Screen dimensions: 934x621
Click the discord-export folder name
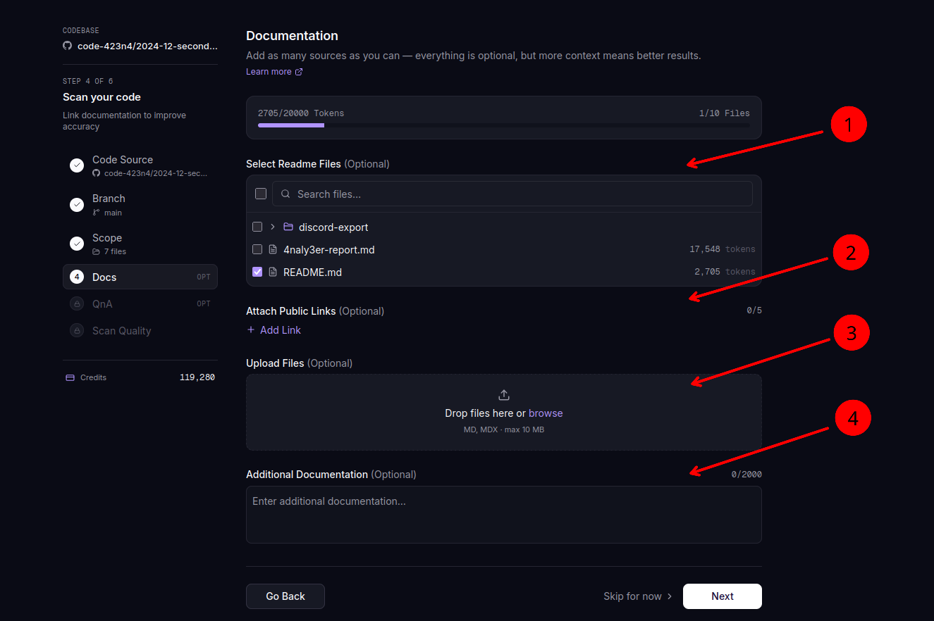333,227
